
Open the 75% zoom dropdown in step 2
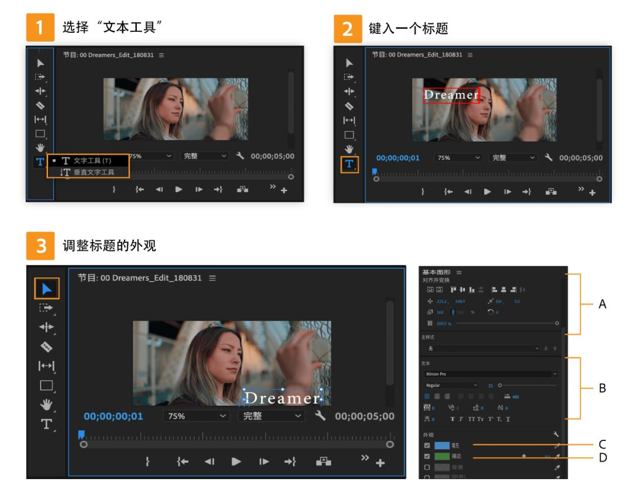click(458, 158)
